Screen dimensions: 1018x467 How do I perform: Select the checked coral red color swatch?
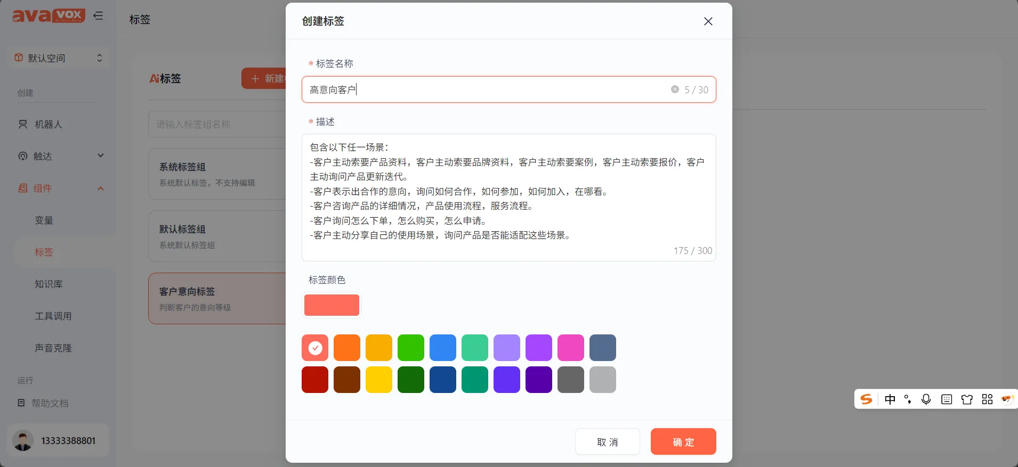[x=315, y=348]
